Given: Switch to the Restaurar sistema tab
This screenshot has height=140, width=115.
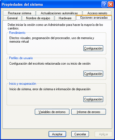Looking at the screenshot, I should (x=19, y=13).
